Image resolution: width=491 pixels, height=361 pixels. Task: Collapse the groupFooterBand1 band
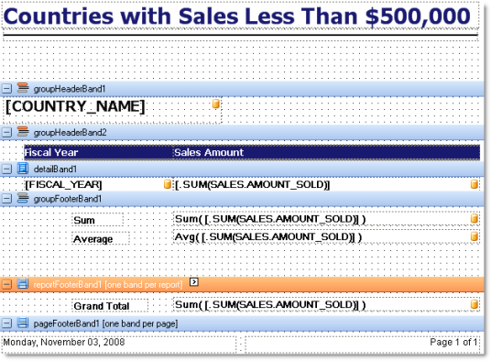(7, 199)
